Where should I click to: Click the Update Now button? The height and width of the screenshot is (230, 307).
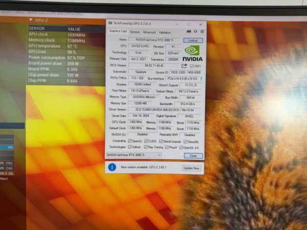click(x=191, y=168)
